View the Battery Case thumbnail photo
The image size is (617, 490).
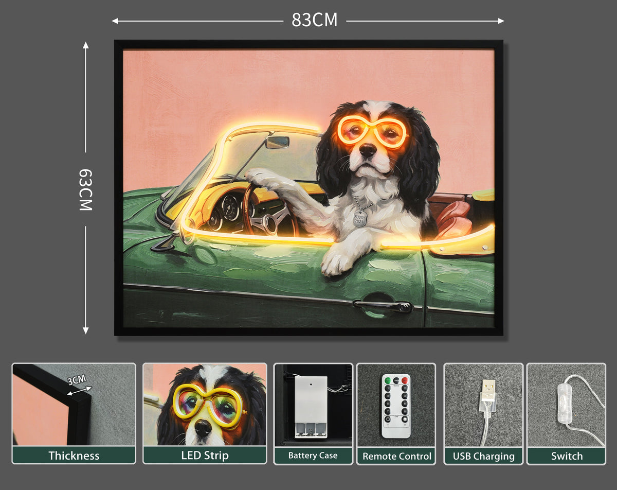pos(313,405)
